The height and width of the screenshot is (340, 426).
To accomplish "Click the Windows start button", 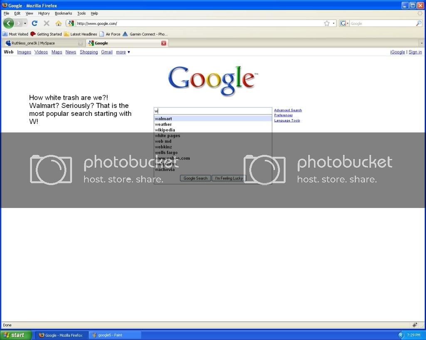I will click(16, 335).
